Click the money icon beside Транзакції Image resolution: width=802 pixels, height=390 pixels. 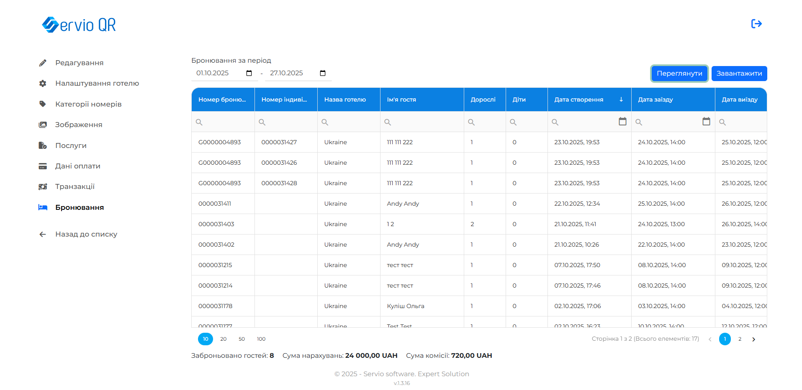click(x=43, y=186)
